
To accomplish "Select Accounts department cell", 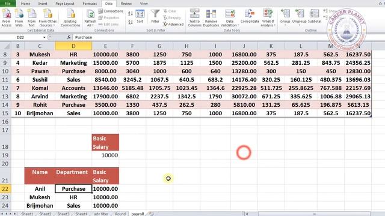I will coord(73,88).
